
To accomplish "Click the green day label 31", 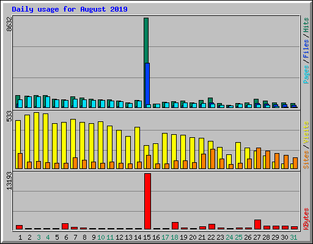I will 293,237.
